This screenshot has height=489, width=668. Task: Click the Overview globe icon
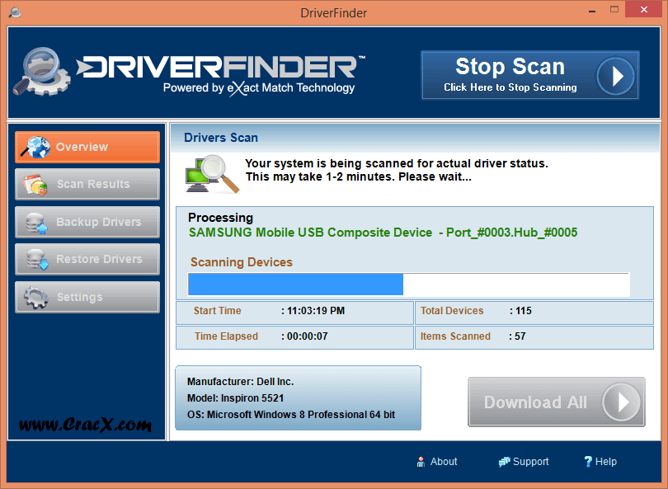[35, 148]
